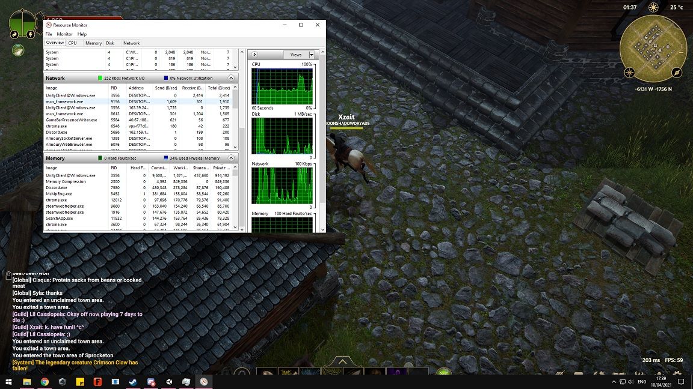The height and width of the screenshot is (389, 693).
Task: Open the Help menu
Action: (x=82, y=34)
